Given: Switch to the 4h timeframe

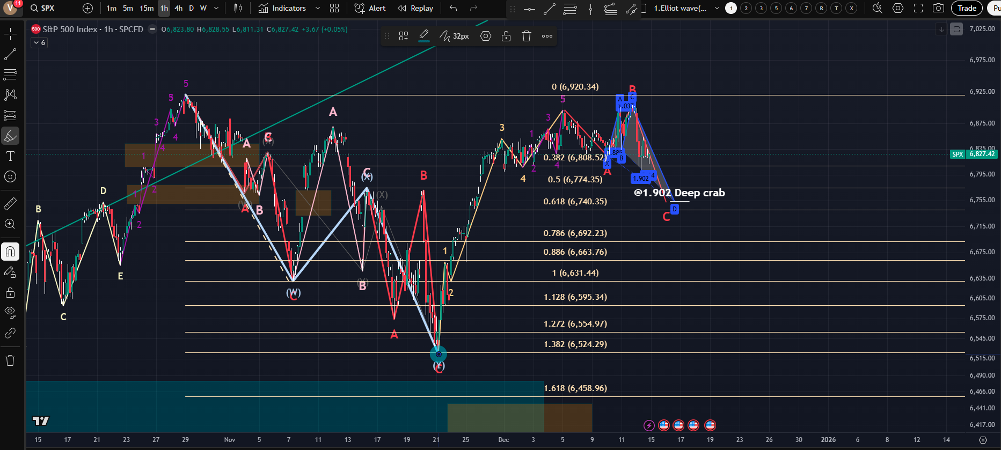Looking at the screenshot, I should click(x=179, y=8).
